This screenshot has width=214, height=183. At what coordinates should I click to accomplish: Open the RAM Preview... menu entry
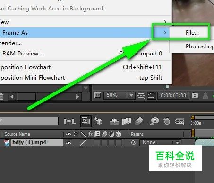pos(85,54)
